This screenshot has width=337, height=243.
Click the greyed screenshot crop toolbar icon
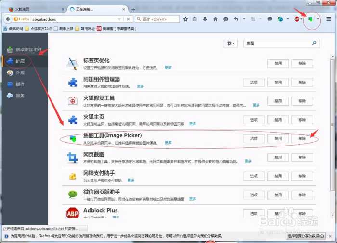click(253, 19)
